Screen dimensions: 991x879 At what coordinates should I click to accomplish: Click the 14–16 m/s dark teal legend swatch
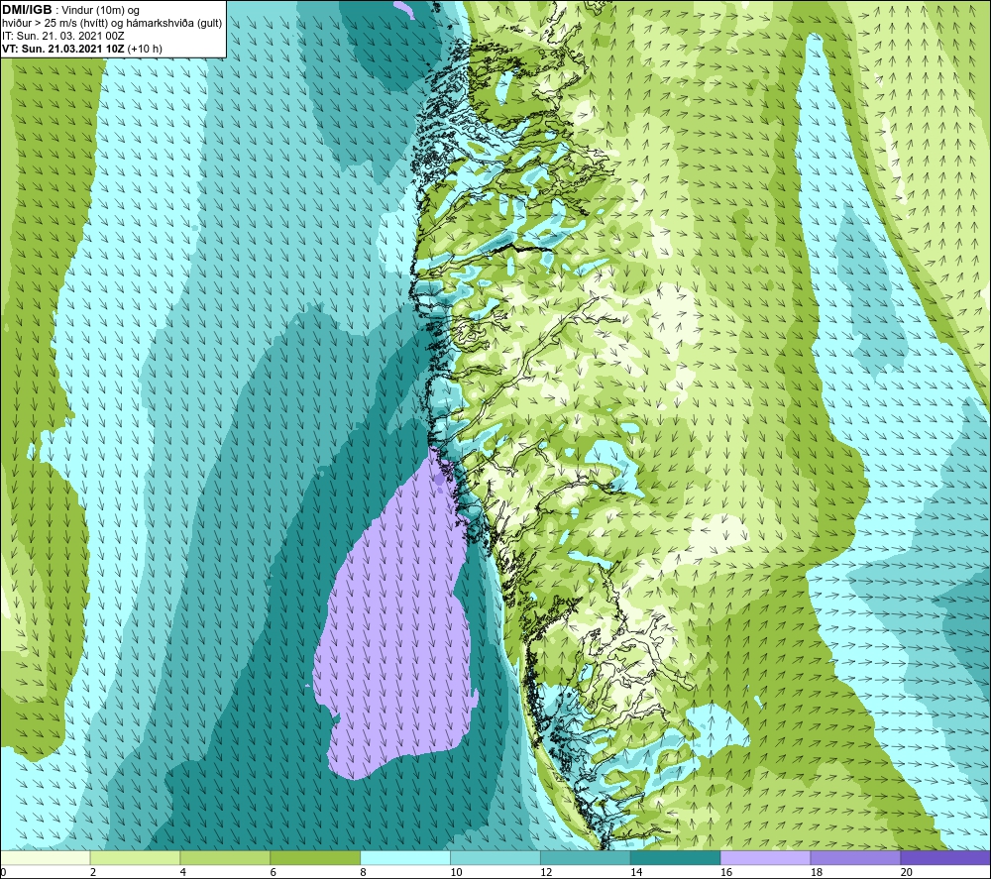point(676,857)
